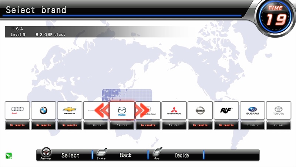Image resolution: width=296 pixels, height=167 pixels.
Task: Select the Subaru brand tile
Action: click(x=252, y=110)
